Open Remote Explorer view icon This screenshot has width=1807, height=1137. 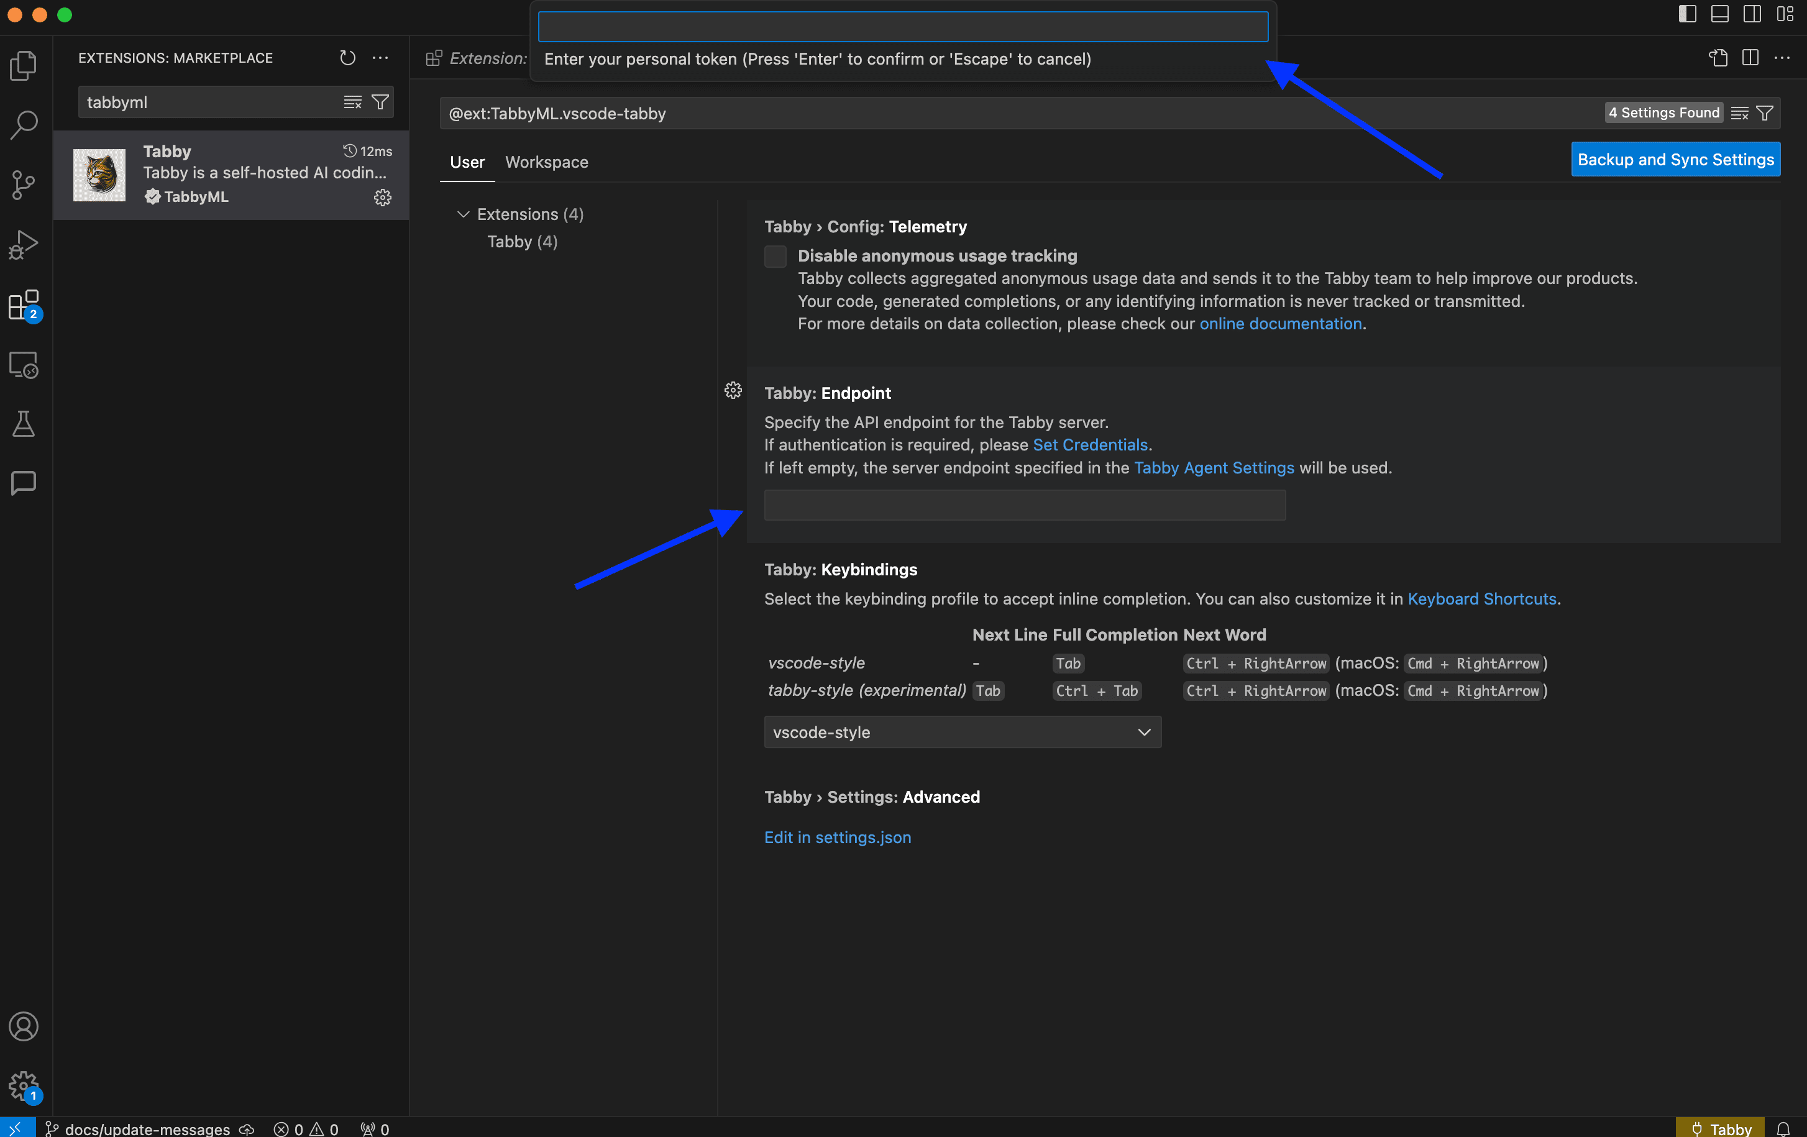coord(23,365)
